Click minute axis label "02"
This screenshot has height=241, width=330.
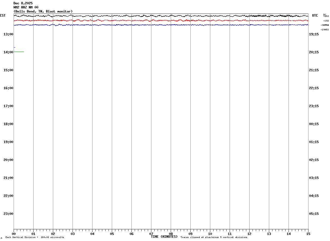[53, 234]
